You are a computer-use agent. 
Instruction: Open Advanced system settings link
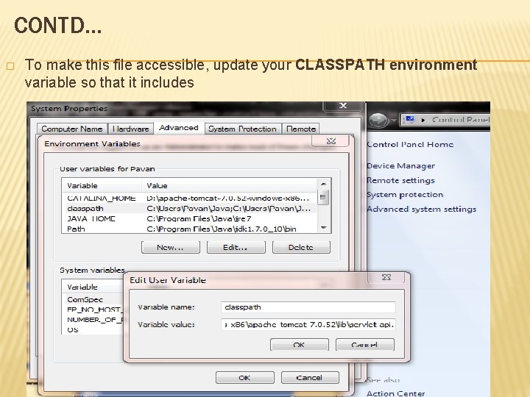(422, 210)
